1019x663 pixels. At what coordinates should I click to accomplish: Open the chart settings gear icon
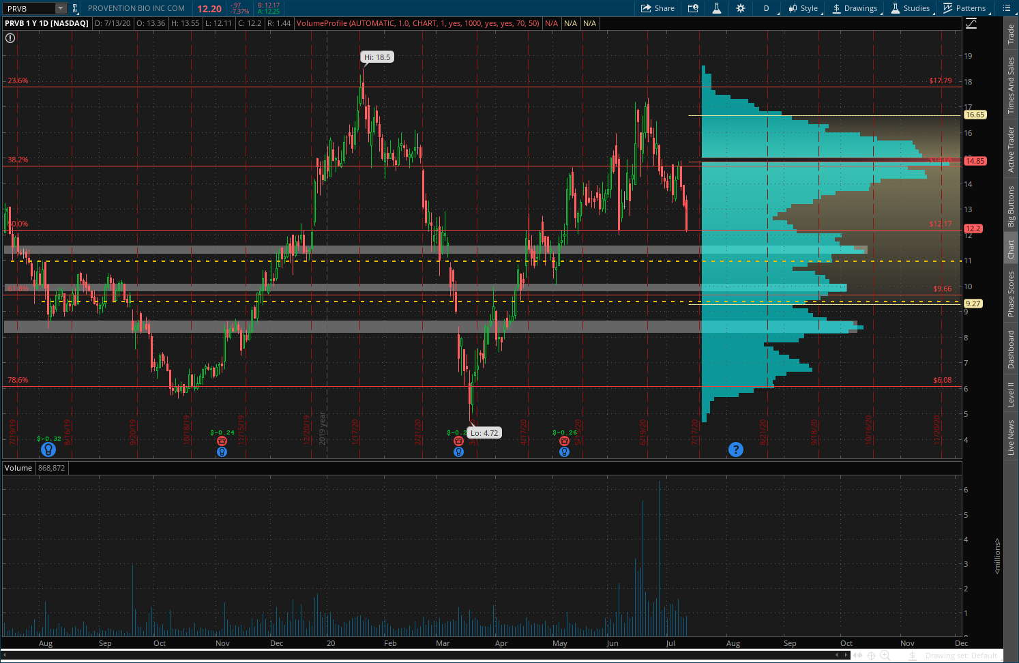(x=741, y=8)
